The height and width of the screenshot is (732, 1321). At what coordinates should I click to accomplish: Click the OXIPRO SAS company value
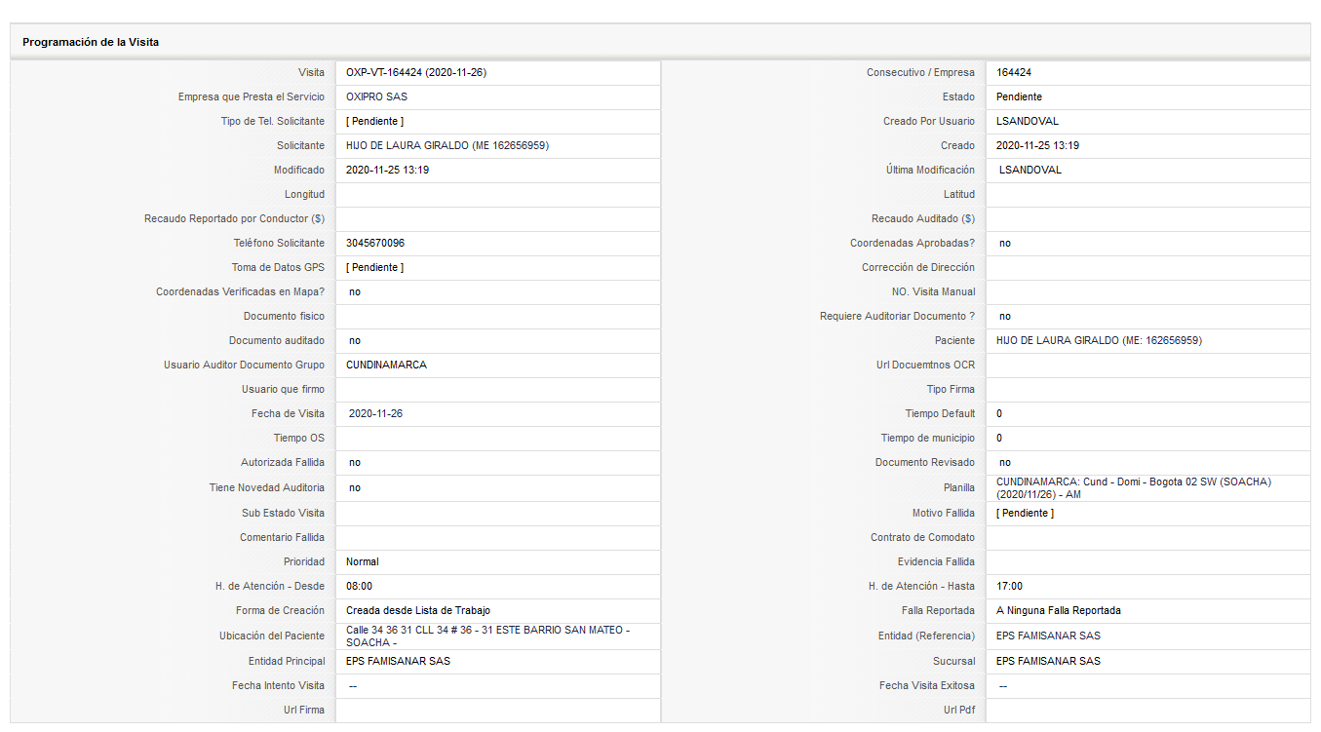point(376,97)
